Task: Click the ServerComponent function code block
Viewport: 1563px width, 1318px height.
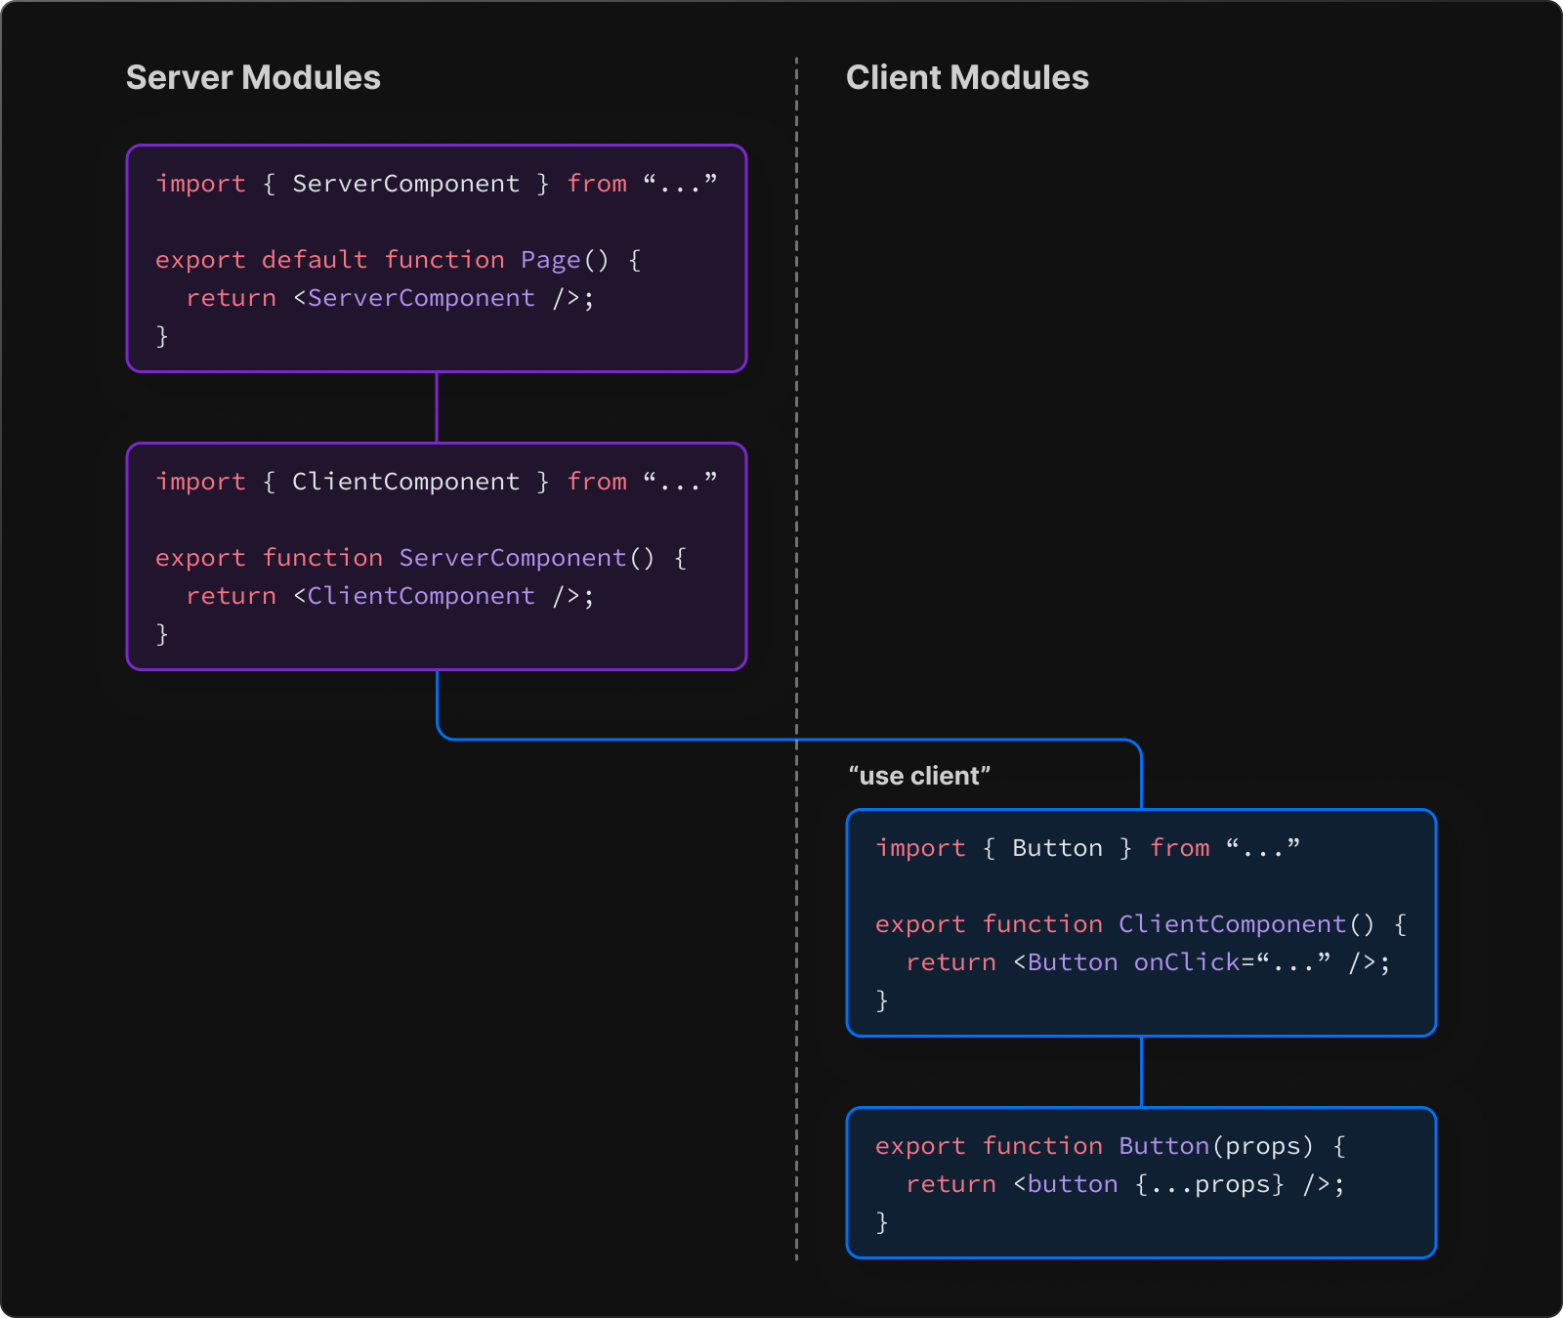Action: 437,557
